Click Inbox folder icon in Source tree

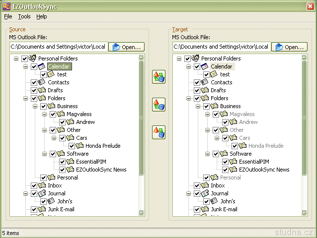[42, 185]
